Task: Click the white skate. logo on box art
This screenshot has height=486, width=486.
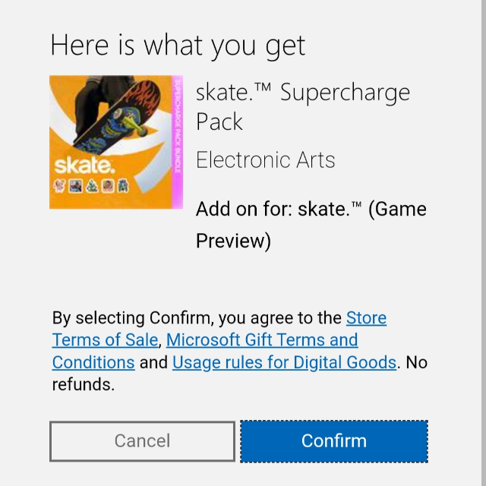Action: (84, 166)
